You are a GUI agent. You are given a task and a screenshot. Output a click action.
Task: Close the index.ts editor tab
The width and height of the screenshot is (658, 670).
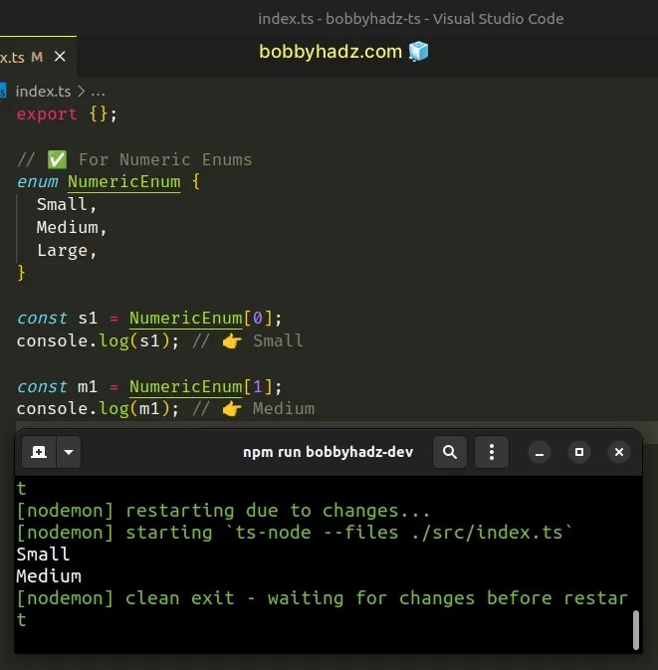point(60,57)
